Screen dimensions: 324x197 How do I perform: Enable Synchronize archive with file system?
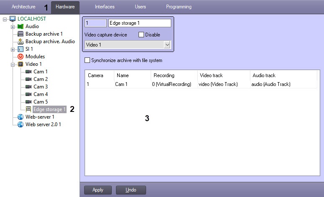coord(87,60)
